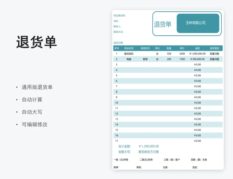Viewport: 233px width, 179px height.
Task: Click the 台 unit cell in row 1
Action: (x=157, y=54)
